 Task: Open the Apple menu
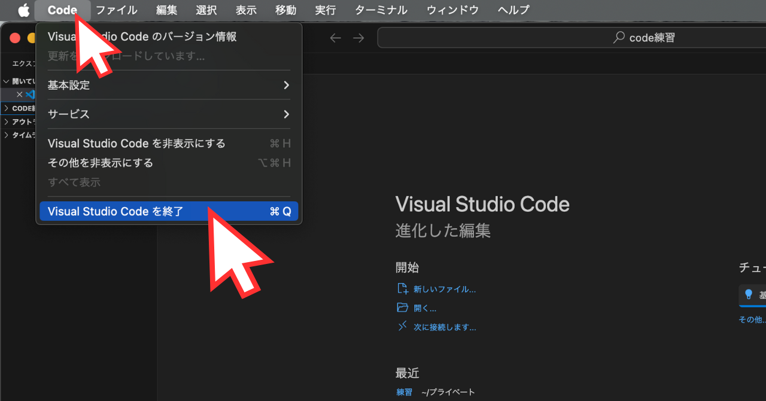click(x=22, y=10)
